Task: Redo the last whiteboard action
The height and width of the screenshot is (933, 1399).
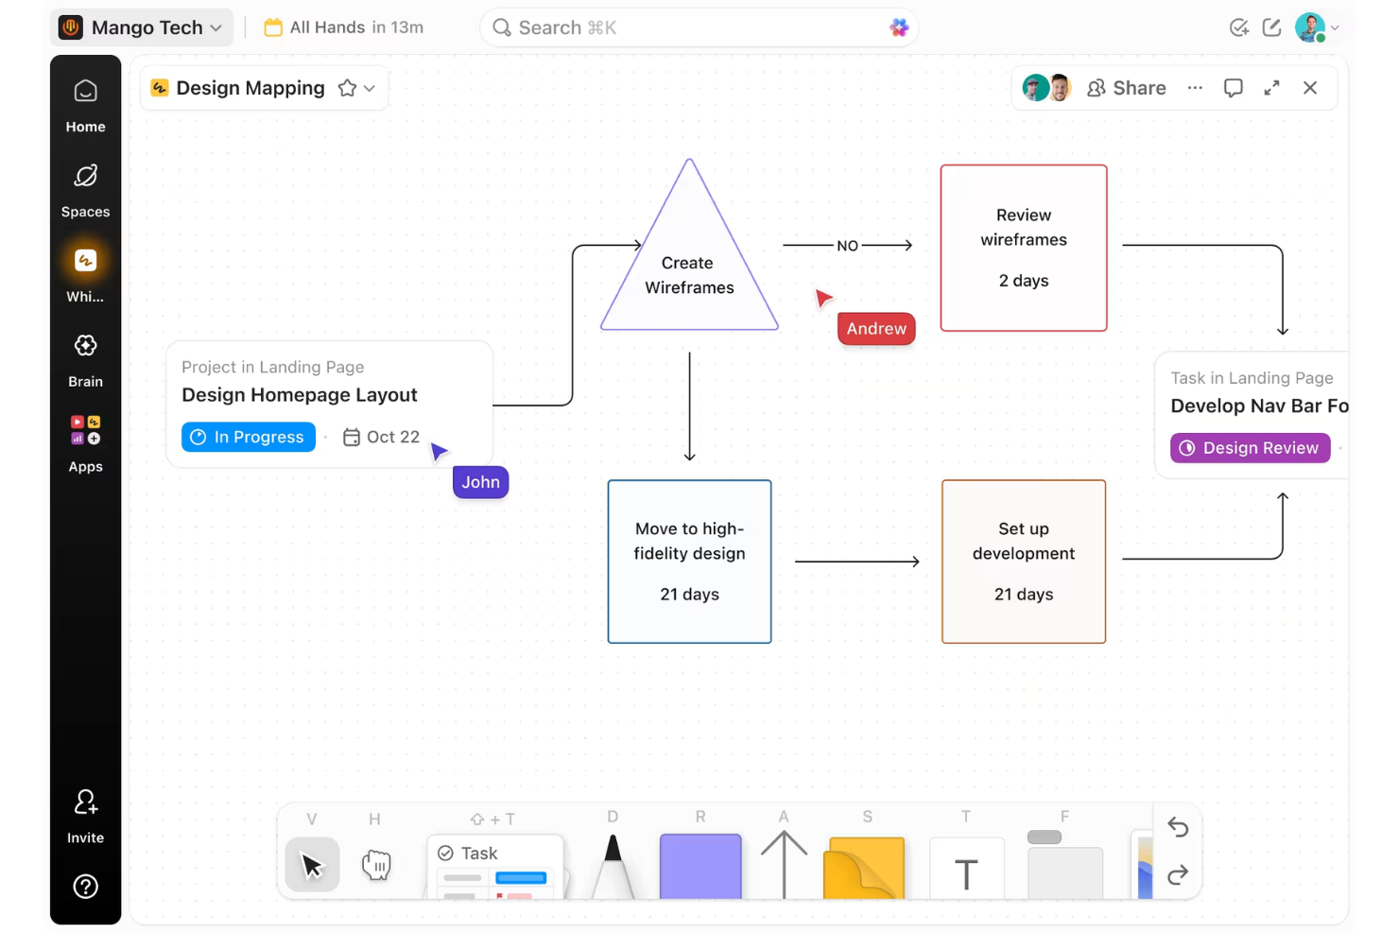Action: (x=1178, y=875)
